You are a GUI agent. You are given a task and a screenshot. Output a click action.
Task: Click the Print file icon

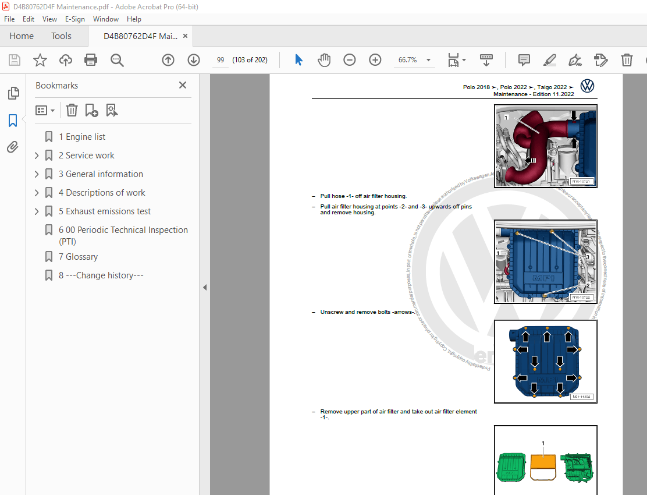tap(91, 59)
